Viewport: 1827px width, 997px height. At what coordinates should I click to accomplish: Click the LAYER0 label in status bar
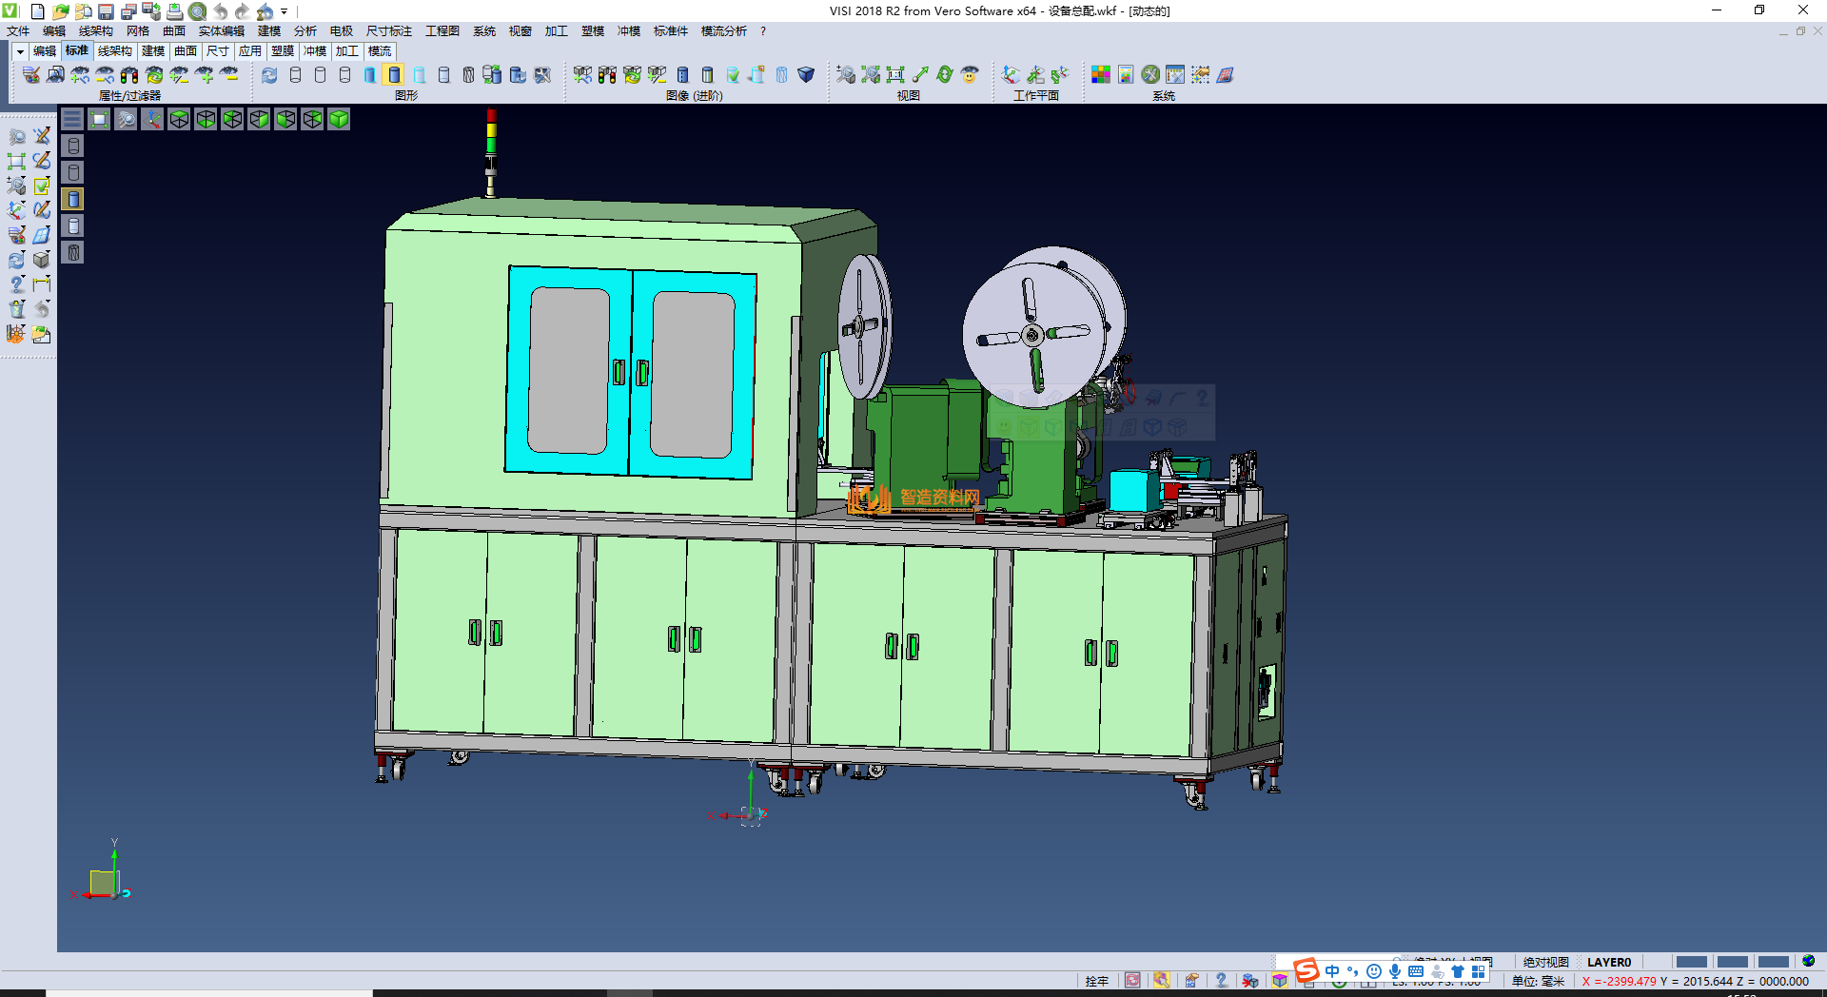(x=1608, y=962)
